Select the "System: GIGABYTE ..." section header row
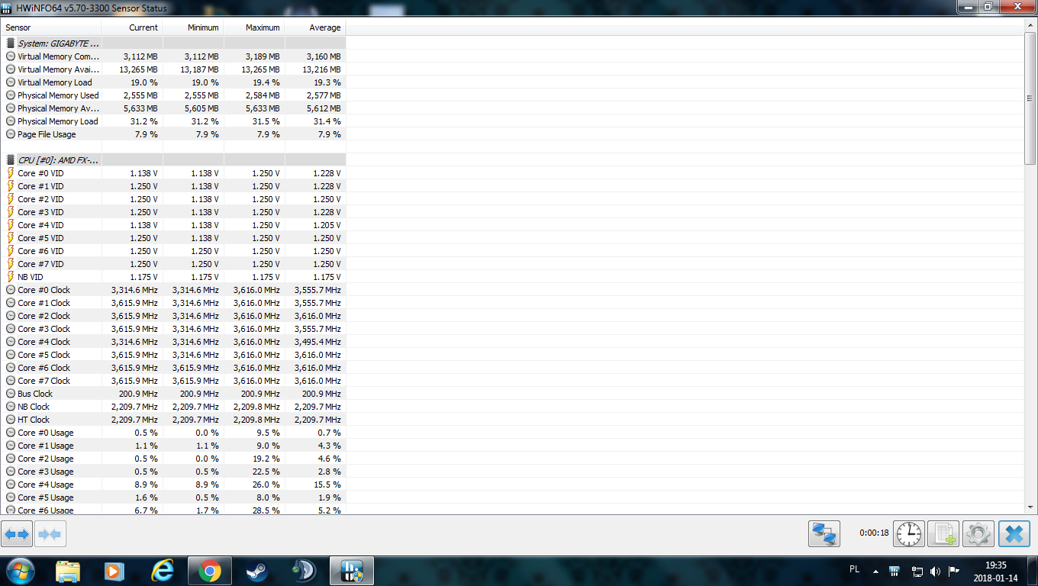The image size is (1038, 586). click(x=174, y=43)
